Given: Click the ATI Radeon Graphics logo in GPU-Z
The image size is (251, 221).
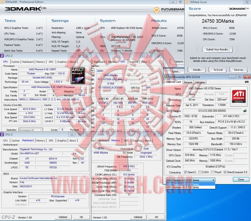Looking at the screenshot, I should [239, 97].
